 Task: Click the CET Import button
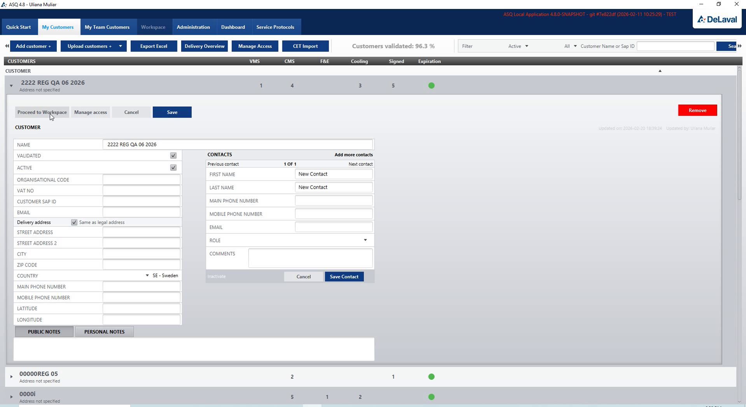point(305,46)
